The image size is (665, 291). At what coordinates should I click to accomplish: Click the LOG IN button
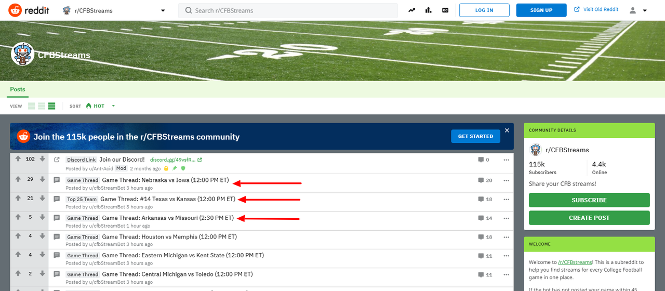point(484,10)
